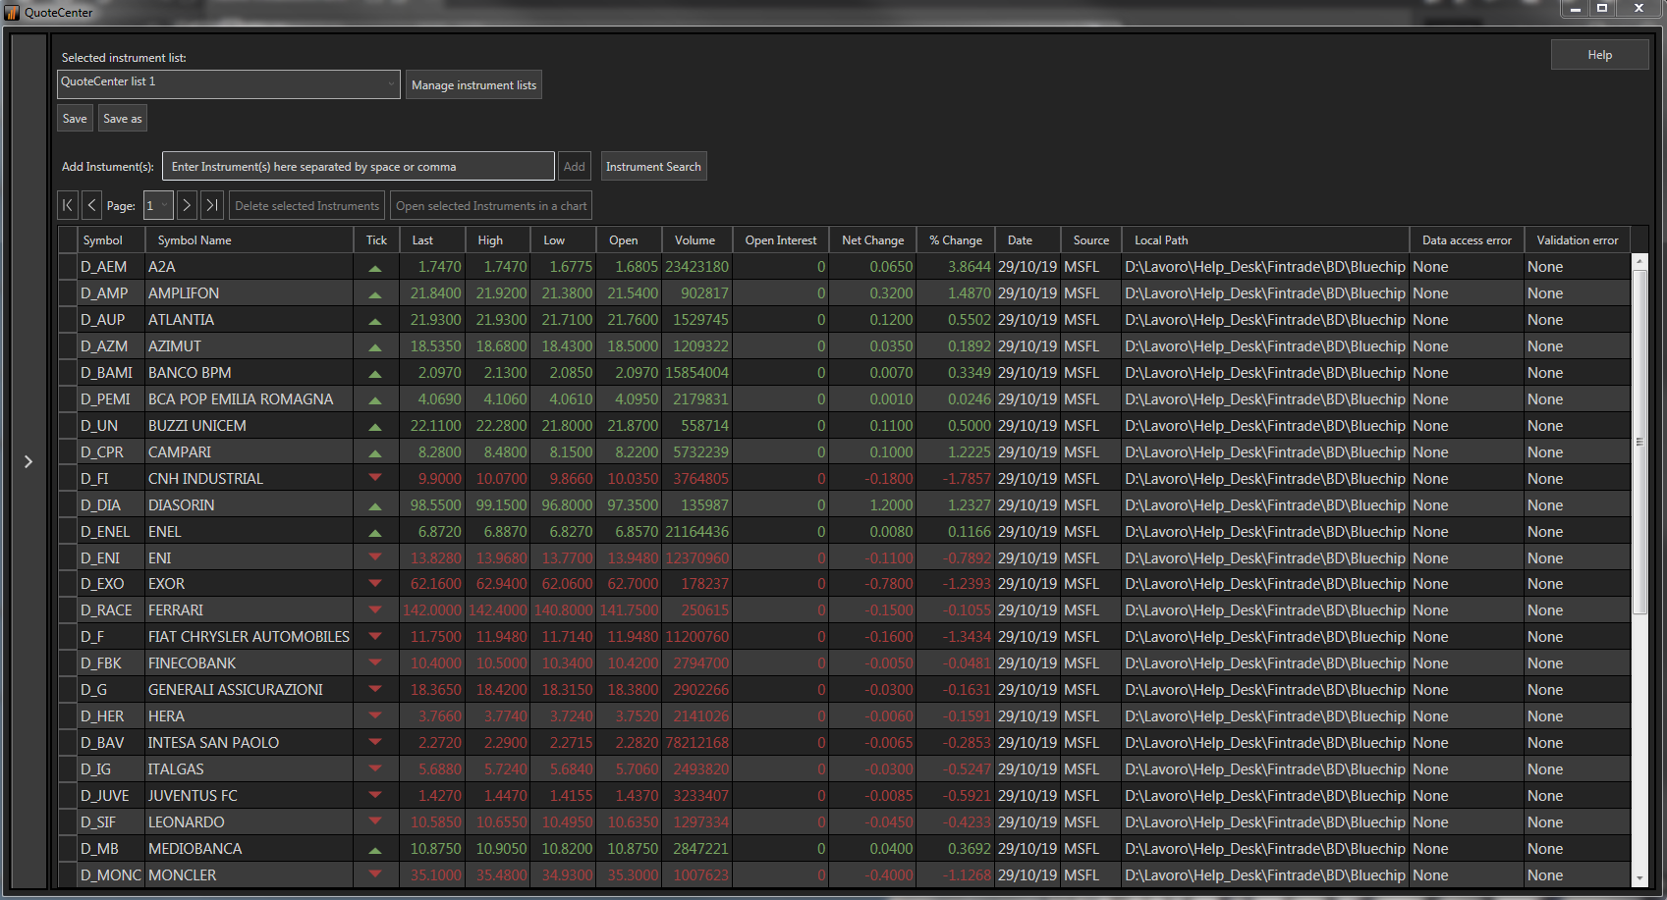This screenshot has width=1667, height=900.
Task: Click the vertical scrollbar thumb of the table
Action: tap(1639, 442)
